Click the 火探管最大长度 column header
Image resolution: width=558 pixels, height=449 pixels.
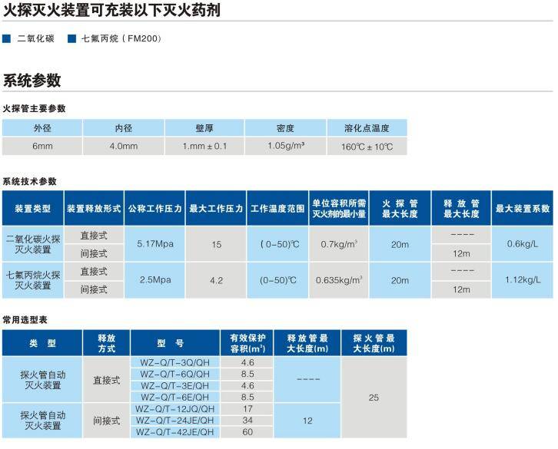coord(400,208)
